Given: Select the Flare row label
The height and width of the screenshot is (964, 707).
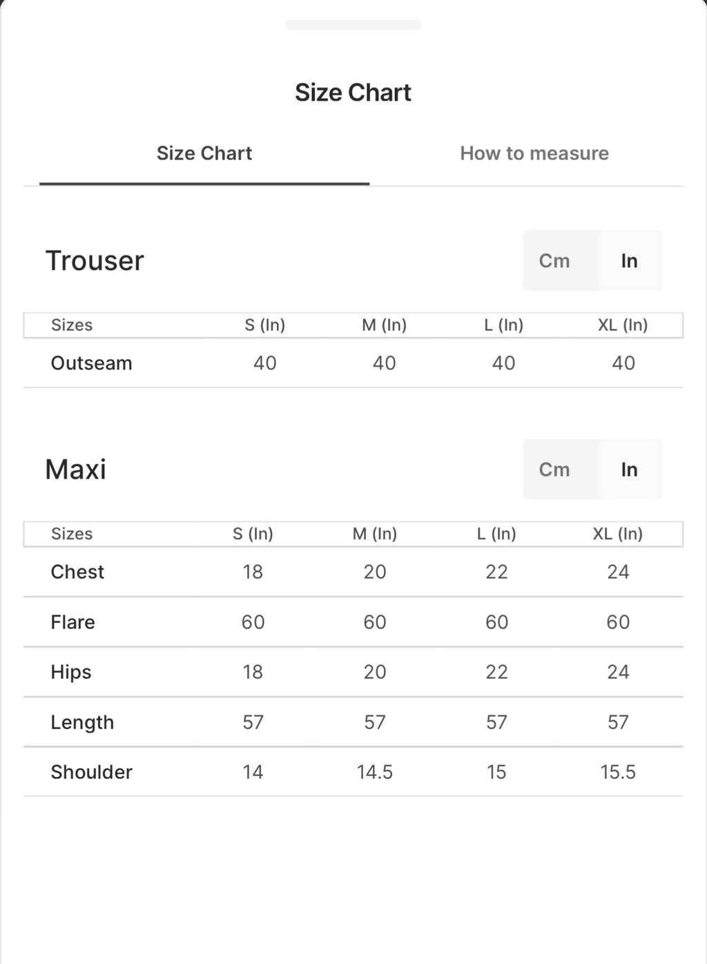Looking at the screenshot, I should (72, 622).
